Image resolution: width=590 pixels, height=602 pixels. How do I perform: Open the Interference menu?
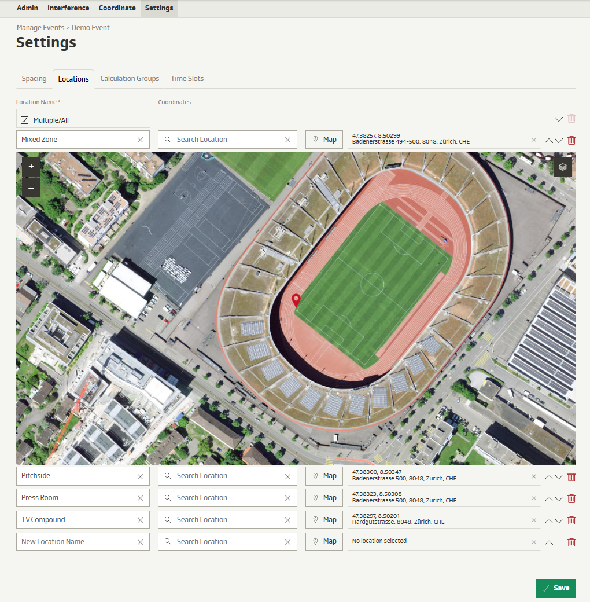point(68,8)
